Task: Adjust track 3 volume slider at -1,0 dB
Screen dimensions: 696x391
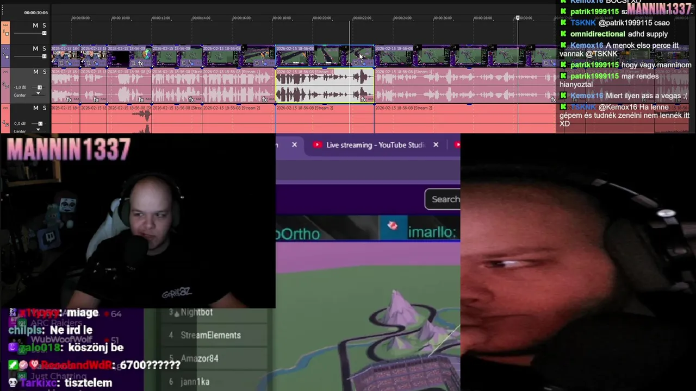Action: (40, 87)
